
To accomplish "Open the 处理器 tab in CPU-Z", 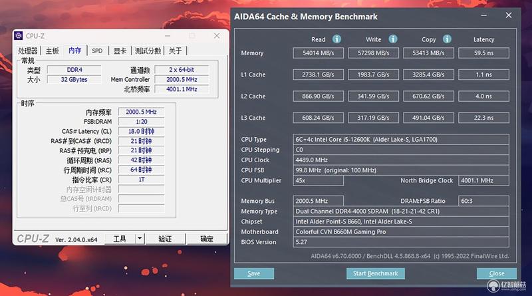I will [27, 51].
